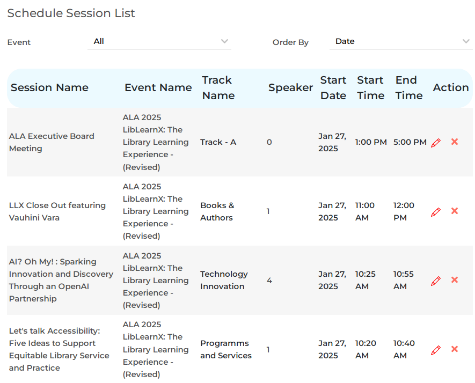
Task: Select the LLX Close Out featuring Vauhini Vara row
Action: 57,212
